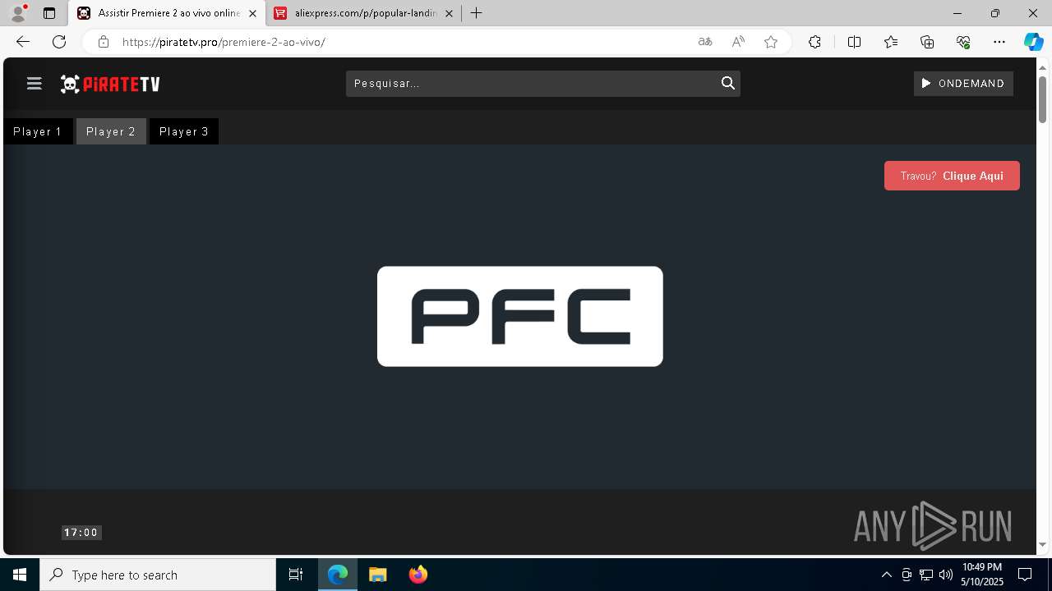Open the volume speaker tray icon
Image resolution: width=1052 pixels, height=591 pixels.
point(945,575)
